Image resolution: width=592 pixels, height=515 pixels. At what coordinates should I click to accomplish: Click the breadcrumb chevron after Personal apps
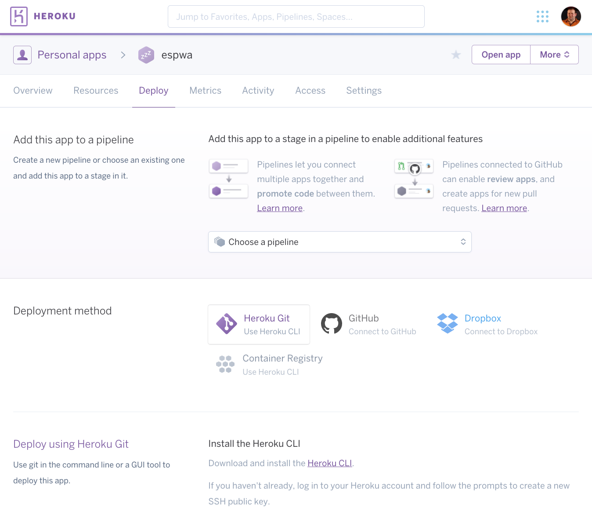tap(123, 55)
